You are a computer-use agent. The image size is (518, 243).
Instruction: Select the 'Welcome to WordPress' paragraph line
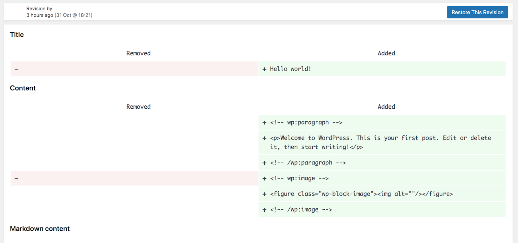click(x=382, y=142)
